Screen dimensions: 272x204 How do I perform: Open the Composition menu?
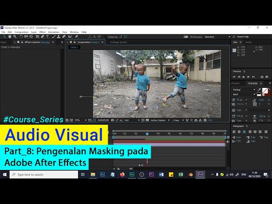(x=22, y=32)
